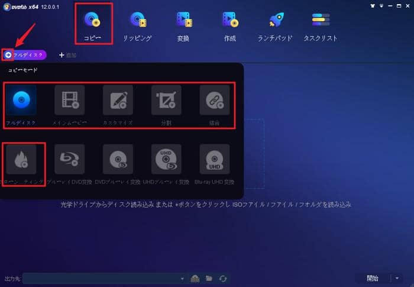
Task: Open the タスクリスト task list
Action: tap(321, 26)
